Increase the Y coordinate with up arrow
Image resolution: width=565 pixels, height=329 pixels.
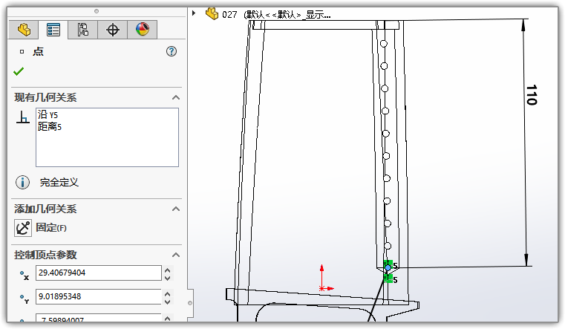tap(168, 293)
